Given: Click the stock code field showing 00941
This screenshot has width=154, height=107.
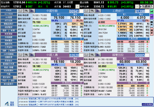Looking at the screenshot, I should pyautogui.click(x=76, y=11).
